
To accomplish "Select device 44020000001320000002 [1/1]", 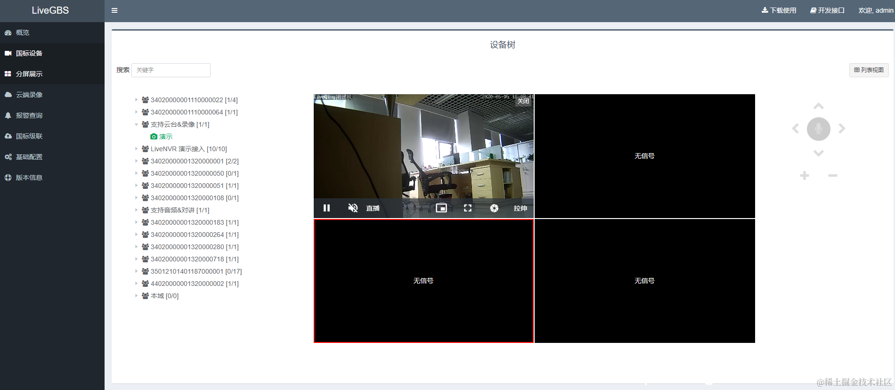I will (x=195, y=284).
